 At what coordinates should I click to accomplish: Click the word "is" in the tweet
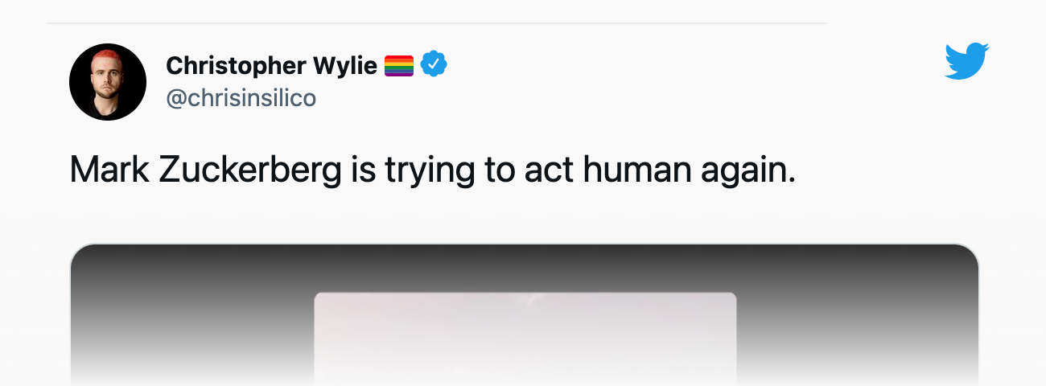tap(364, 170)
